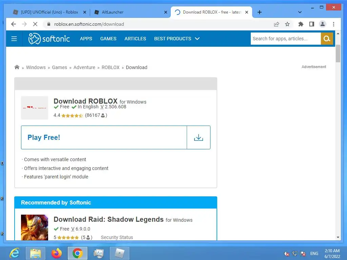Click the orange search magnifier button
The height and width of the screenshot is (260, 347).
pyautogui.click(x=327, y=39)
